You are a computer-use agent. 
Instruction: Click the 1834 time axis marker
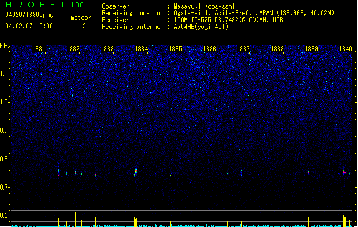coord(141,49)
